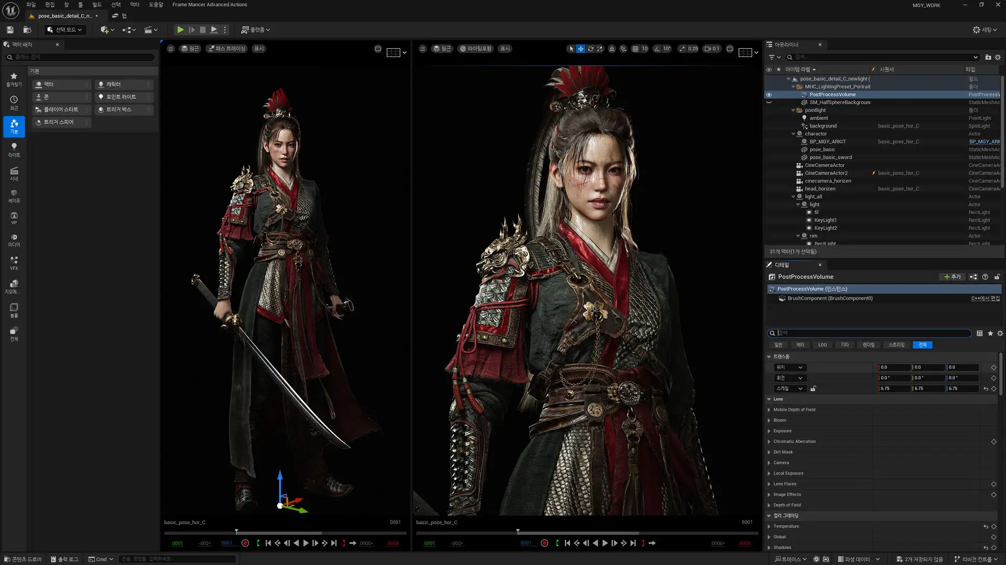Click the camera speed 0.25 icon

pos(683,48)
